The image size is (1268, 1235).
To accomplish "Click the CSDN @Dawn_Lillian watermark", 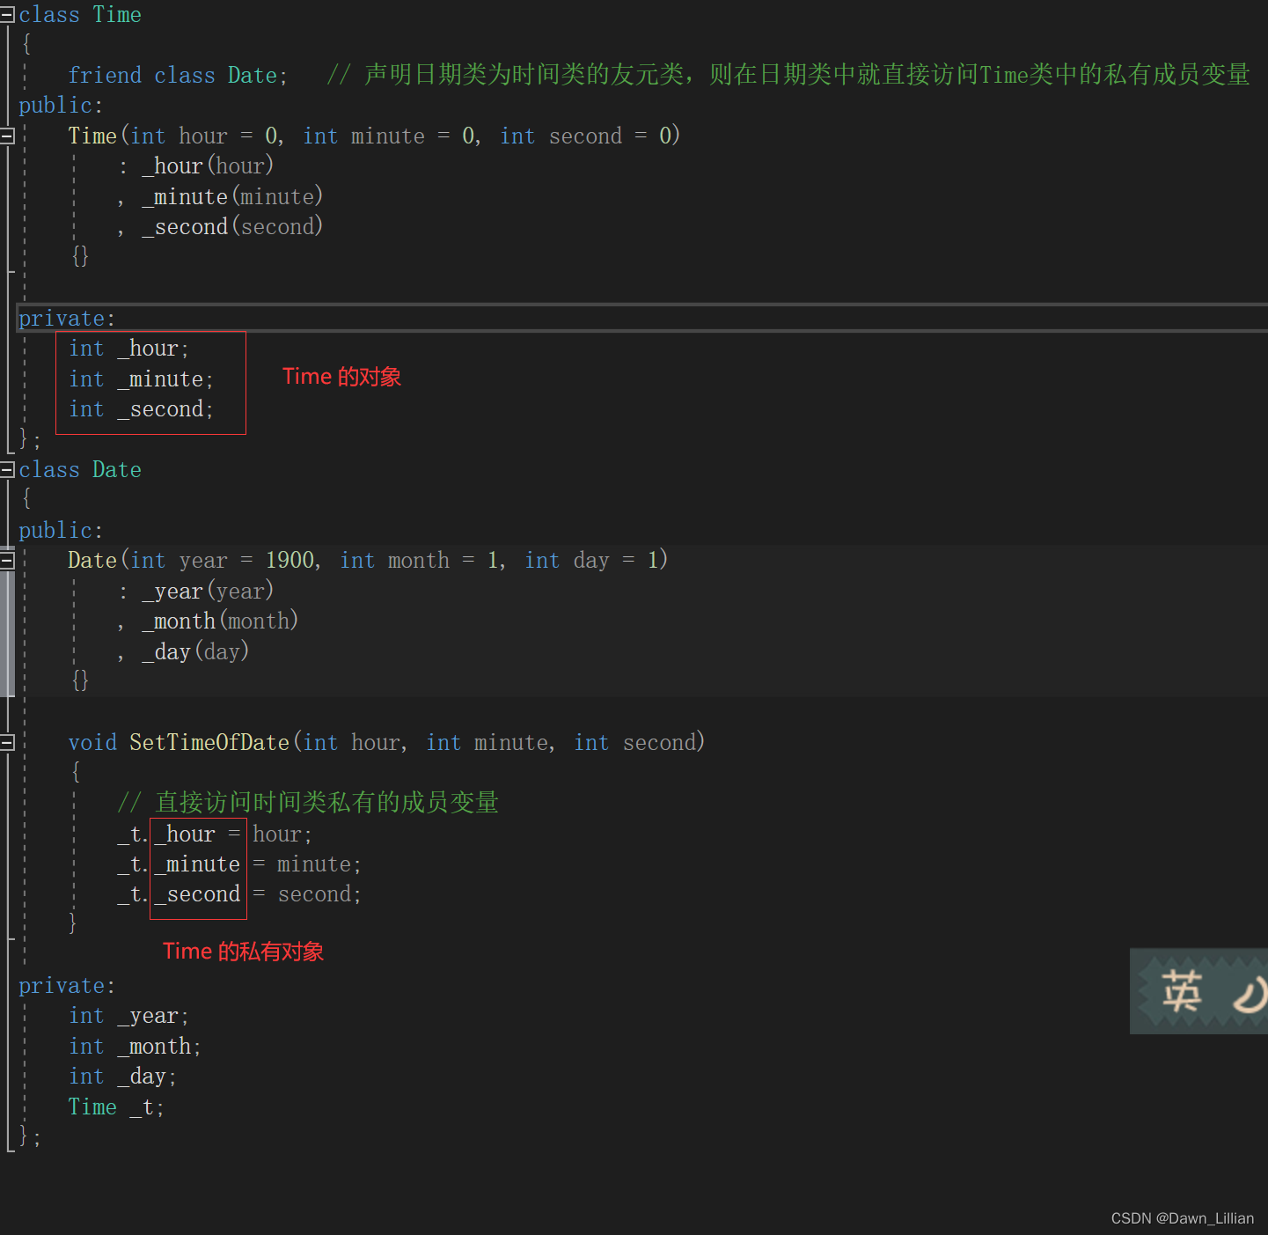I will [x=1182, y=1218].
